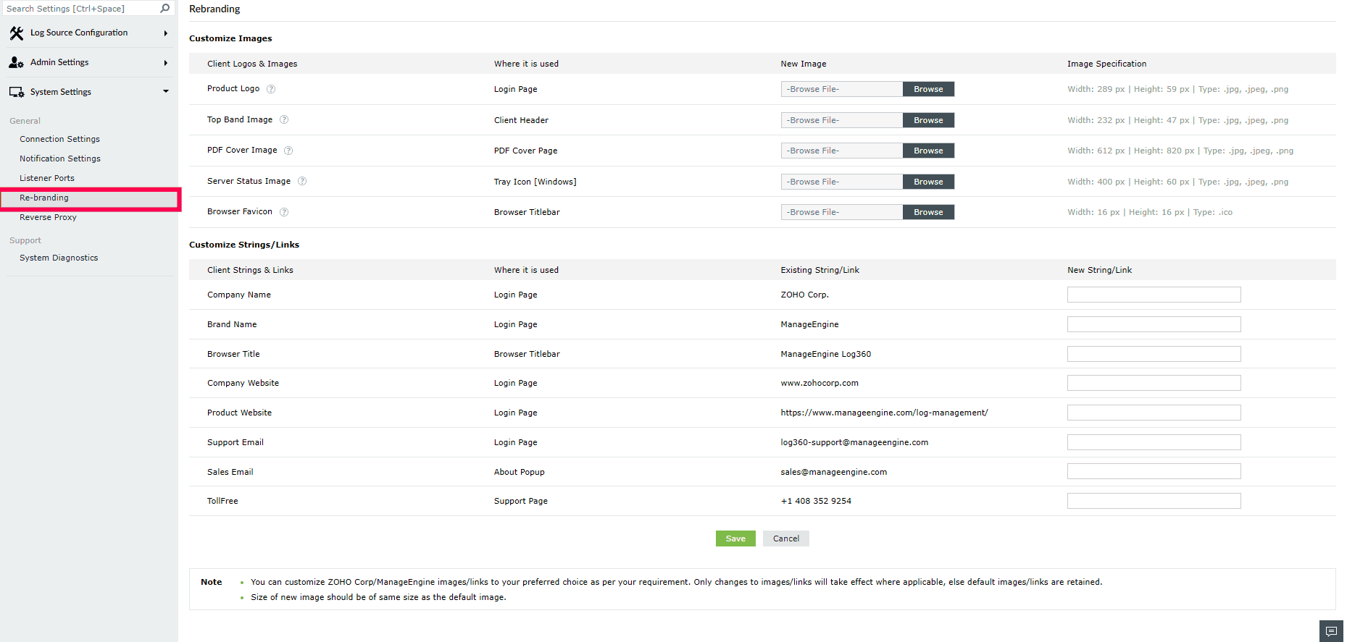Click the Log Source Configuration tools icon
Image resolution: width=1347 pixels, height=642 pixels.
pyautogui.click(x=16, y=33)
